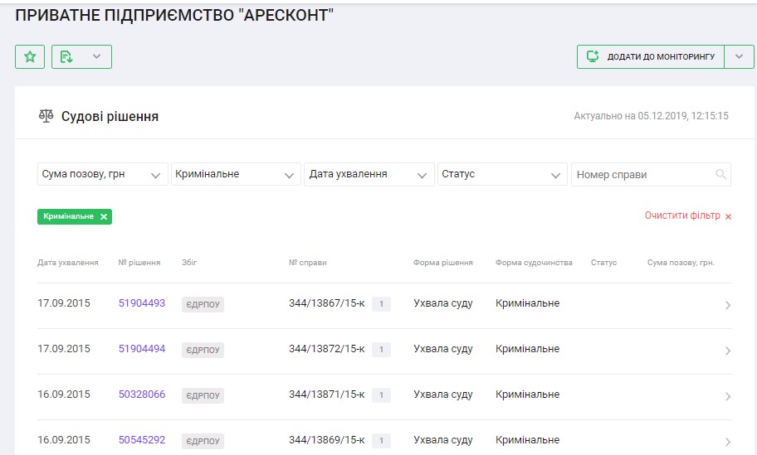Click Очистити фільтр link
757x455 pixels.
[x=687, y=215]
